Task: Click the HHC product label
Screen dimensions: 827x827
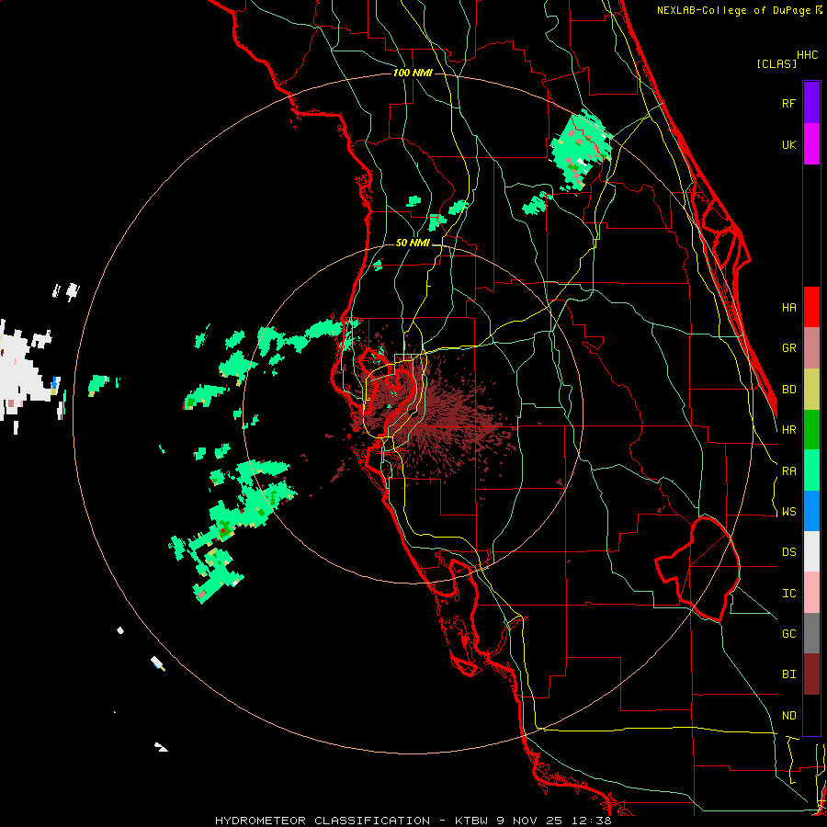Action: click(807, 55)
